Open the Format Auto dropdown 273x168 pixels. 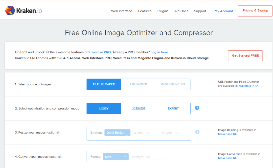116,157
